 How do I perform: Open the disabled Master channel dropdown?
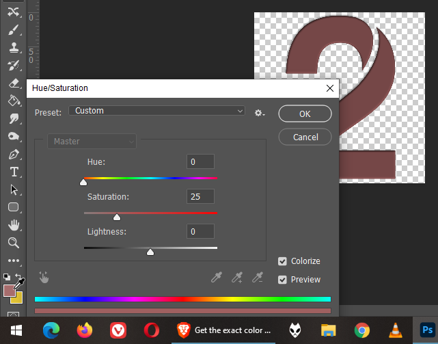(x=92, y=142)
